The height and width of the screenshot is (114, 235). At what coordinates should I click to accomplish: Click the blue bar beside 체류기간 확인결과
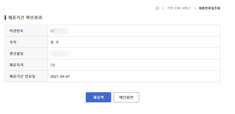[5, 17]
